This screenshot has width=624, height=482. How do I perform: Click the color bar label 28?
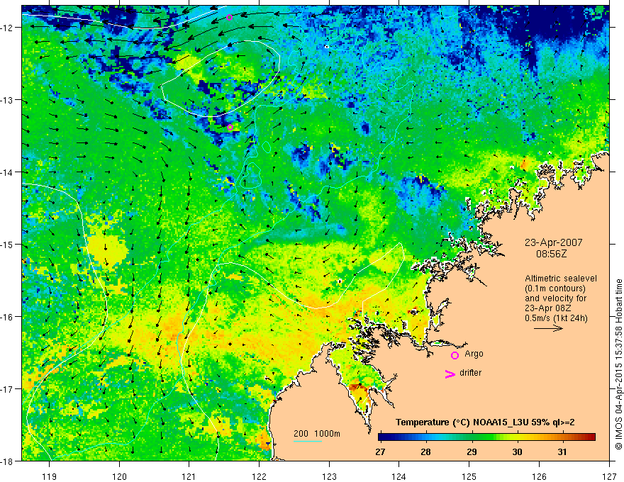[x=426, y=452]
